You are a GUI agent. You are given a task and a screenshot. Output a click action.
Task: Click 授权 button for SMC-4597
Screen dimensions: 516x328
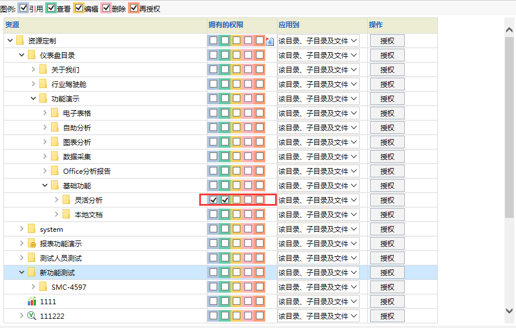tap(387, 287)
